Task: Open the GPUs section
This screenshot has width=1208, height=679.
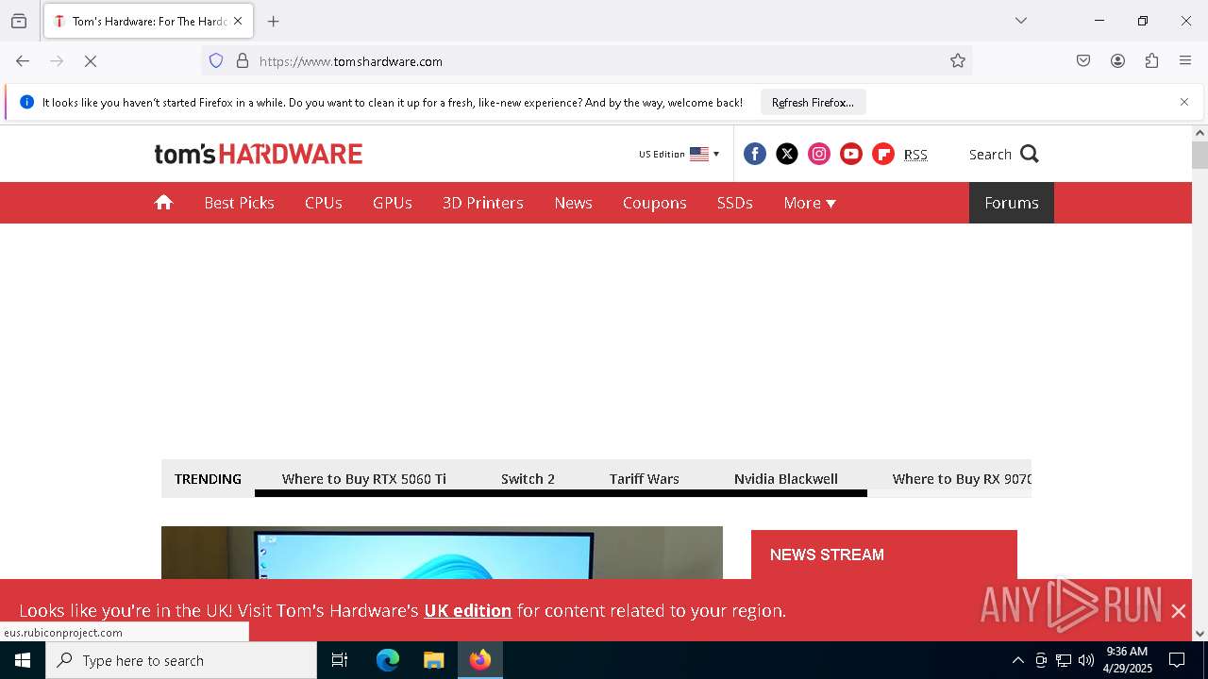Action: (393, 203)
